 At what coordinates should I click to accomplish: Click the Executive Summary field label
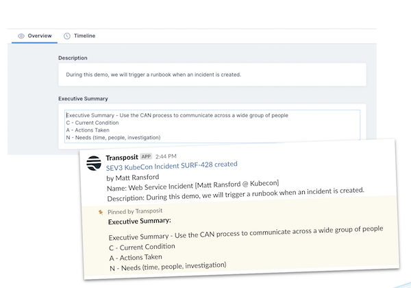83,99
